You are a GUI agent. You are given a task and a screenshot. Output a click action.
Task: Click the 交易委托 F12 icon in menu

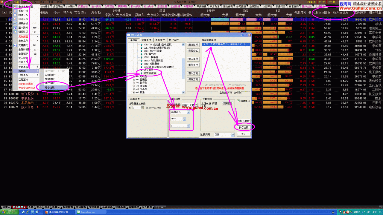pos(15,45)
